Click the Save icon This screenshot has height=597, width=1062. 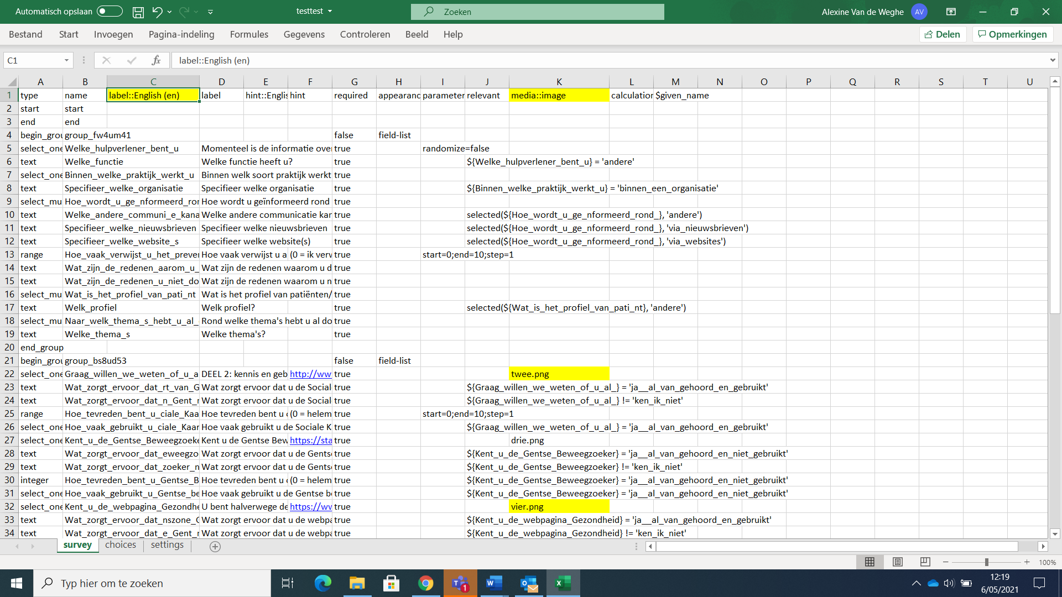pos(138,11)
